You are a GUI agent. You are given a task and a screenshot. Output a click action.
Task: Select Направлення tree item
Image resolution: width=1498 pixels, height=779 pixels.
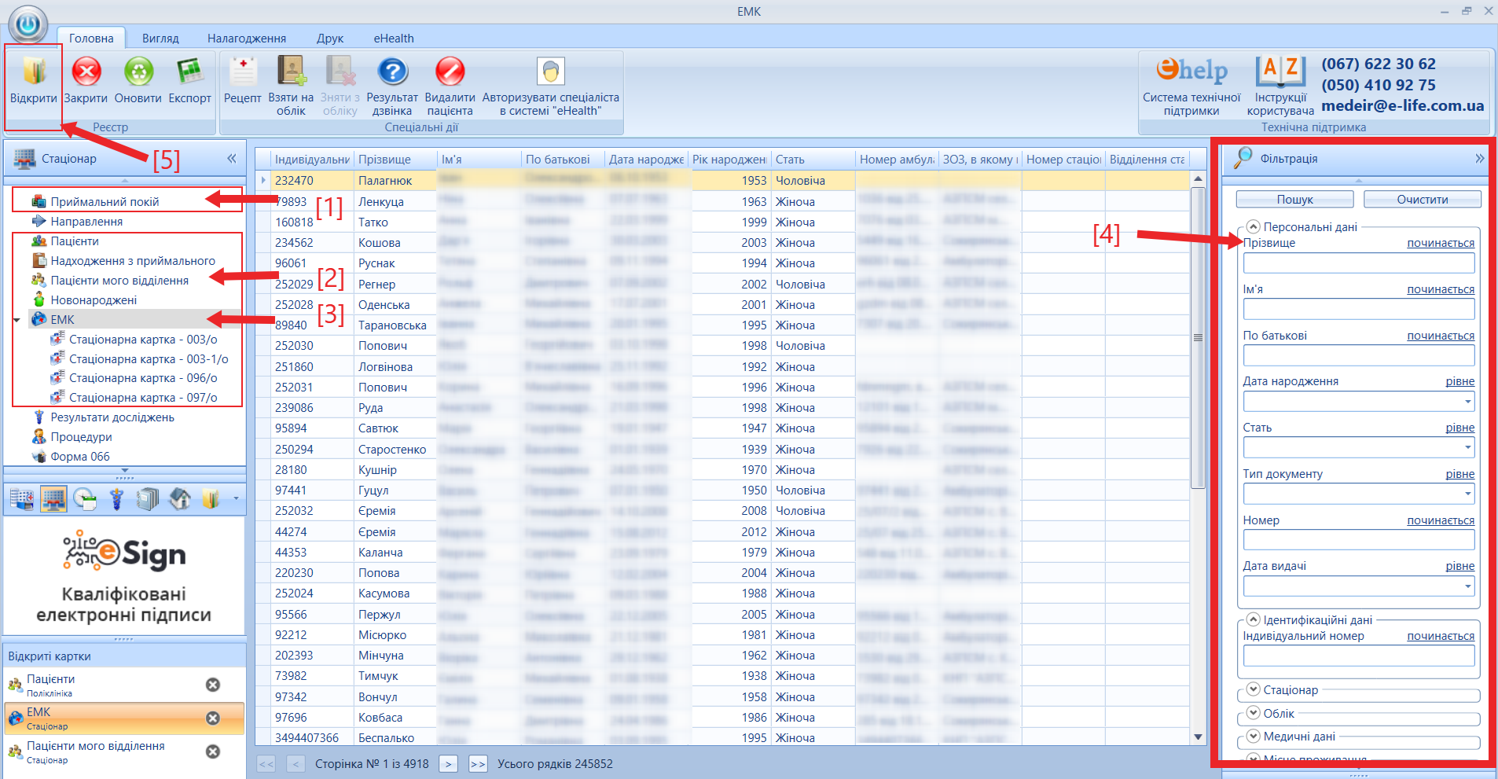click(x=86, y=222)
